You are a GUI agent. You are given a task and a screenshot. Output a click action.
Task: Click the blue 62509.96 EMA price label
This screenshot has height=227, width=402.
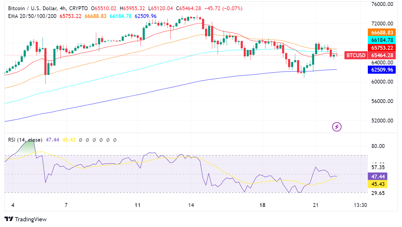[x=382, y=70]
